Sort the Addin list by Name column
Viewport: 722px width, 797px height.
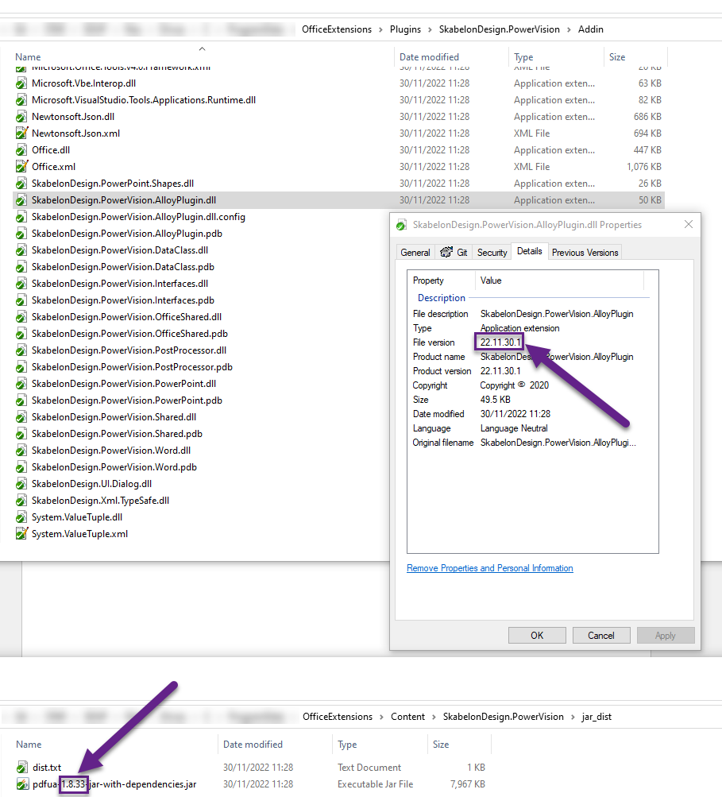[28, 57]
